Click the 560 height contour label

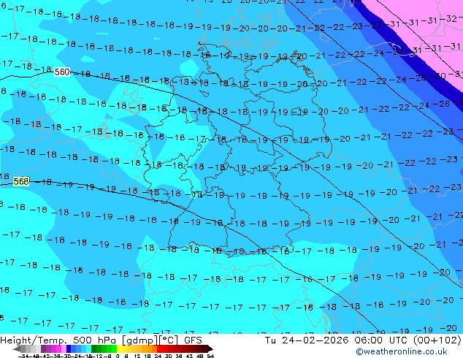point(62,72)
